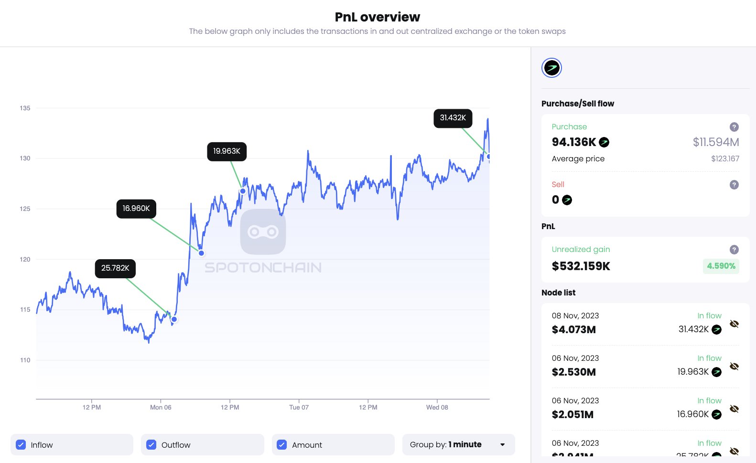Screen dimensions: 756x463
Task: Click the 31.432K chart marker label
Action: tap(453, 118)
